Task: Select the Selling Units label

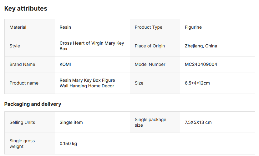Action: pos(22,122)
